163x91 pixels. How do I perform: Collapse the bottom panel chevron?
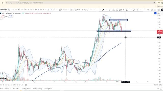tap(158, 89)
